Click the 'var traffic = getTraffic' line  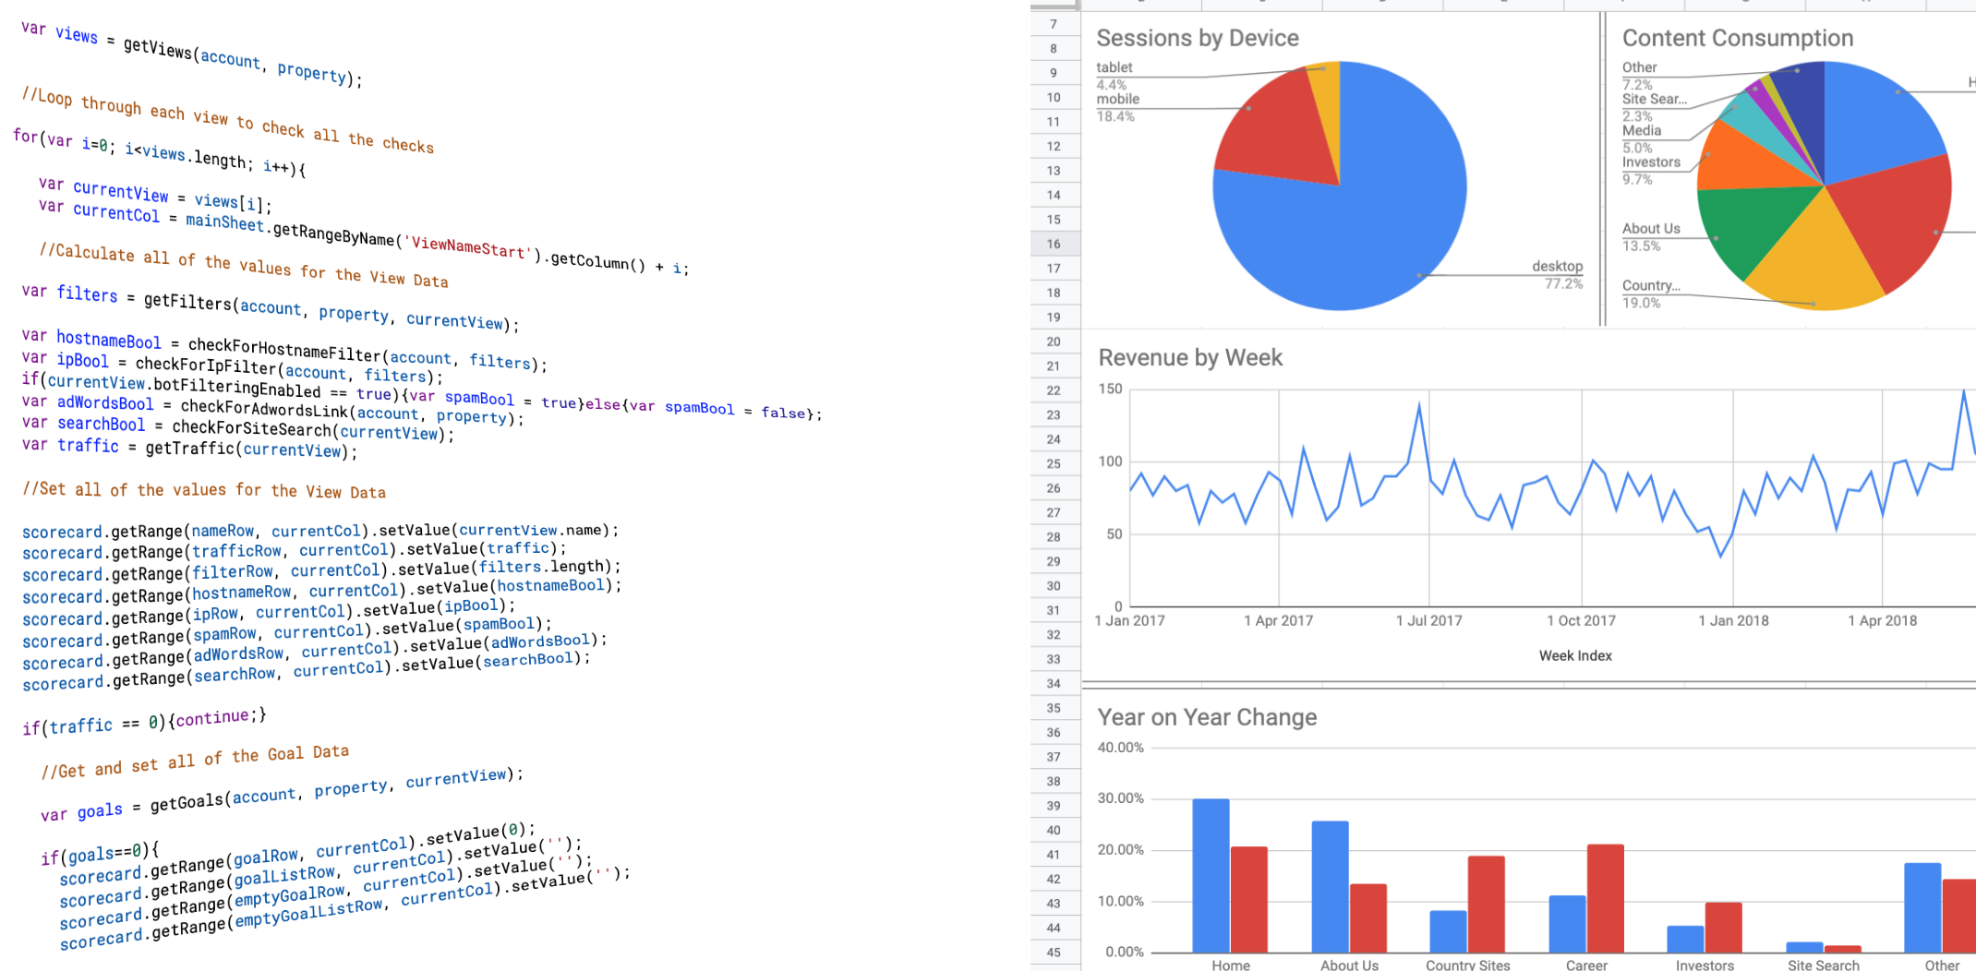[x=189, y=447]
